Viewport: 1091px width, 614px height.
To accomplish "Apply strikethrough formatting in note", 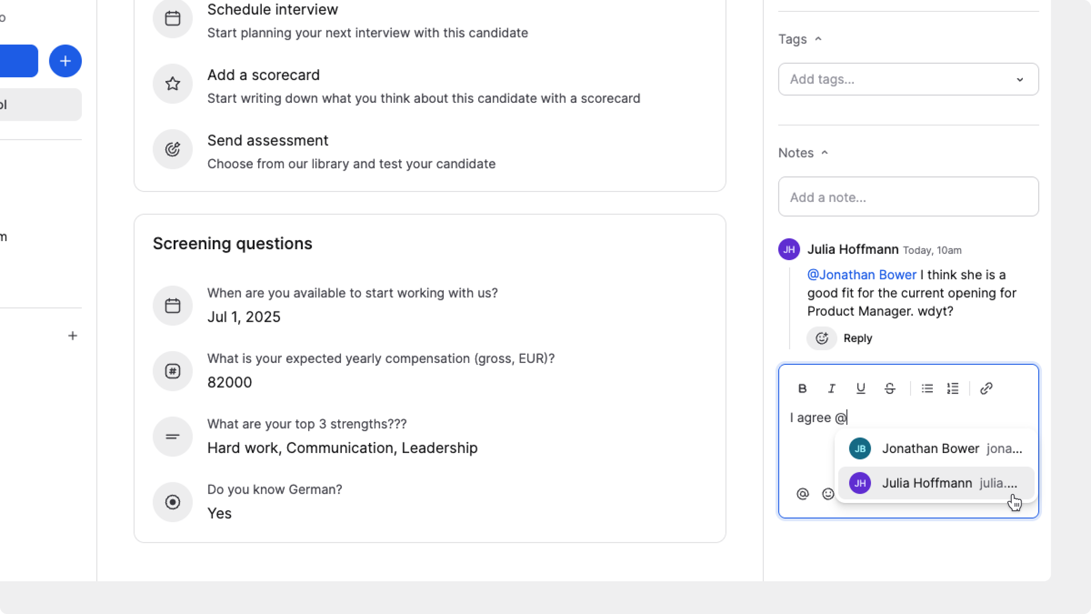I will tap(890, 388).
